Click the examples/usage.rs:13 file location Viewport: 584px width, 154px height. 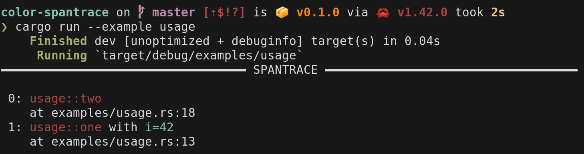[x=123, y=142]
